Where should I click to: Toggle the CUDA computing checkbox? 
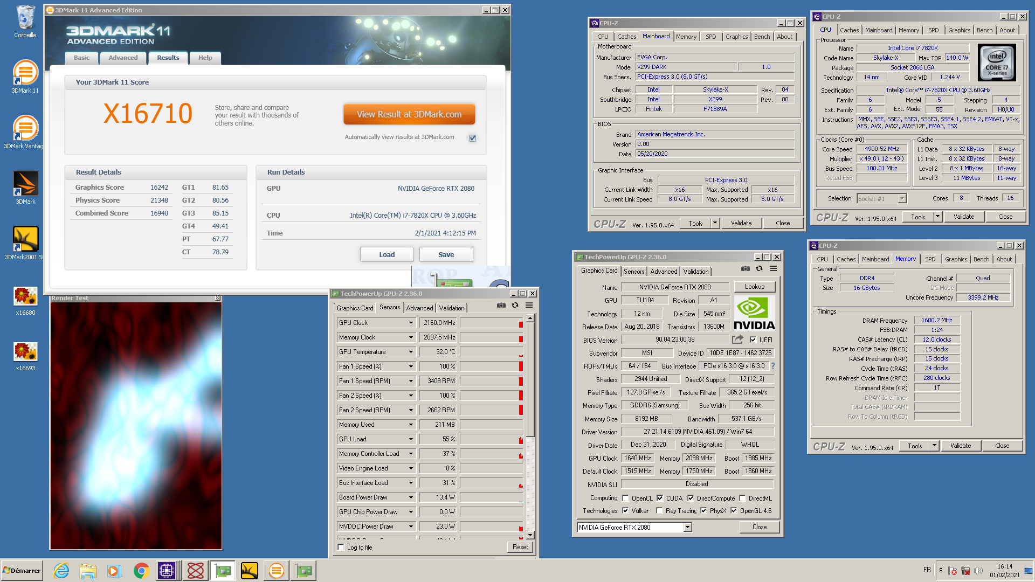(660, 498)
